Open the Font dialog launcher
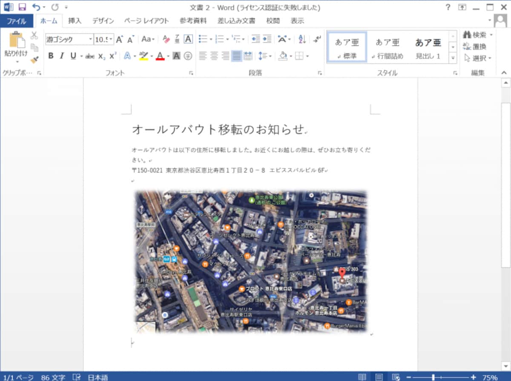511x381 pixels. point(191,73)
